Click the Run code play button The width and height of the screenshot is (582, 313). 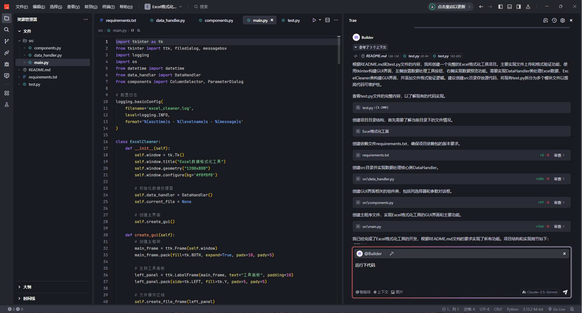[x=314, y=20]
